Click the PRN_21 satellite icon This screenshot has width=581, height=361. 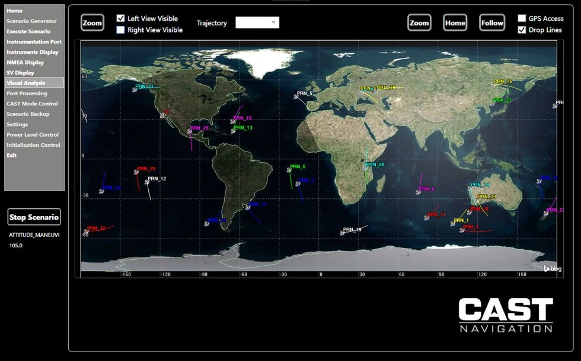click(x=135, y=89)
